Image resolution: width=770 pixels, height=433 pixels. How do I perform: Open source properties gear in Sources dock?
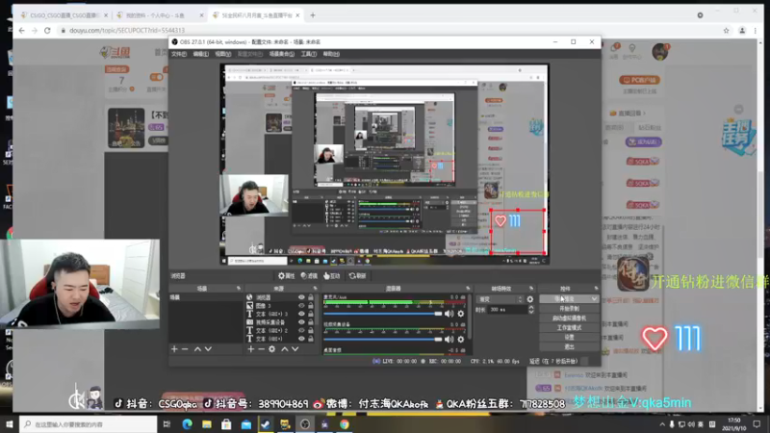pos(272,349)
